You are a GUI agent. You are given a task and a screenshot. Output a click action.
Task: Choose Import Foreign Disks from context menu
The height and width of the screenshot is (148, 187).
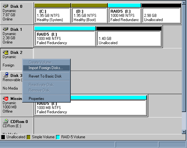point(46,68)
